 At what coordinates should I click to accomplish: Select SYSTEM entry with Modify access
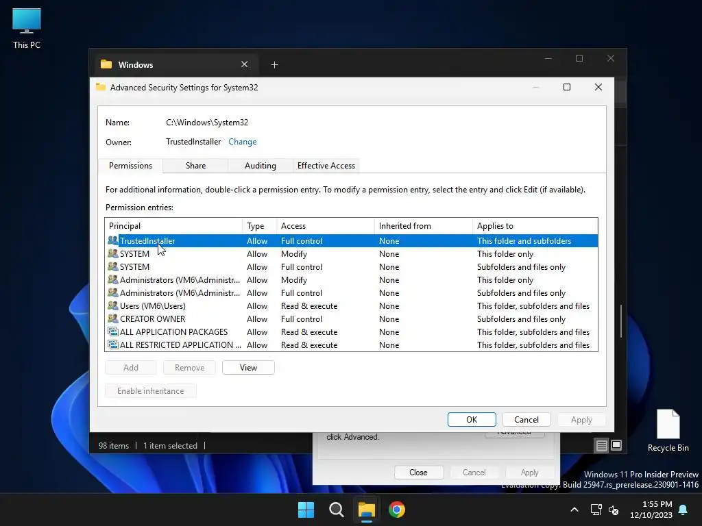point(352,253)
